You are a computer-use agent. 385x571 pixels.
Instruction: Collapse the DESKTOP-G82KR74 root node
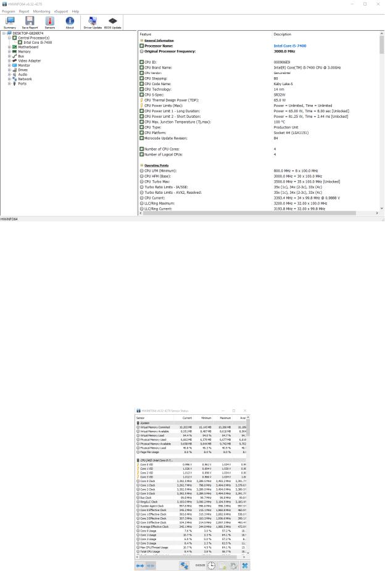[4, 33]
